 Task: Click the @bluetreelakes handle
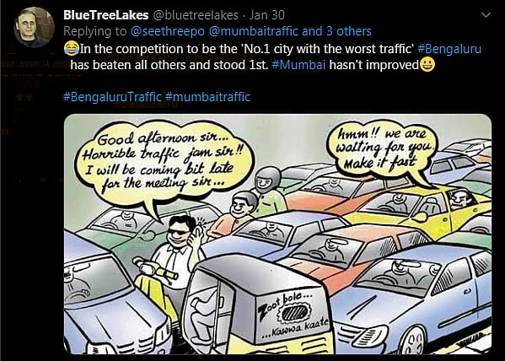tap(196, 15)
